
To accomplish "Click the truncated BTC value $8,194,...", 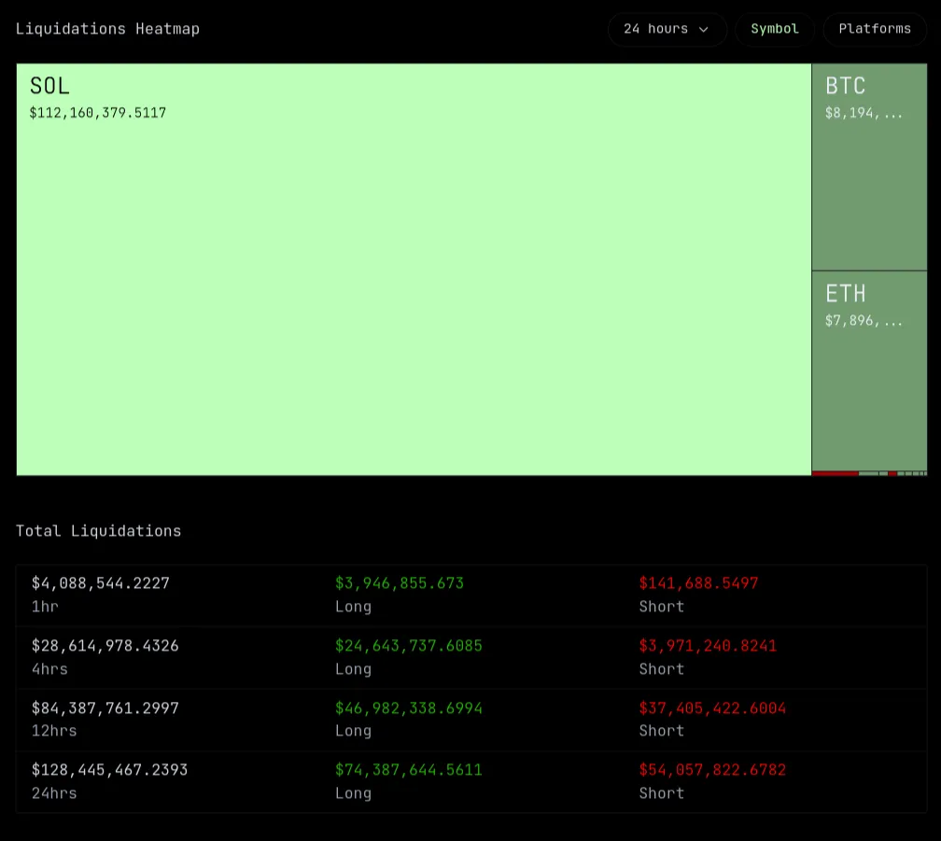I will point(864,113).
